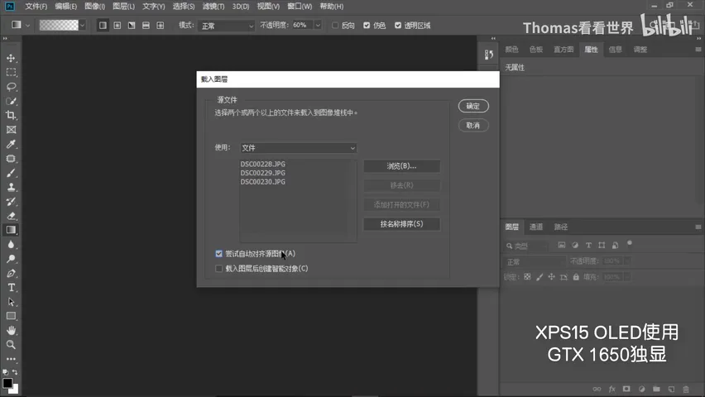Open the gradient picker dropdown arrow
This screenshot has width=705, height=397.
(x=82, y=26)
